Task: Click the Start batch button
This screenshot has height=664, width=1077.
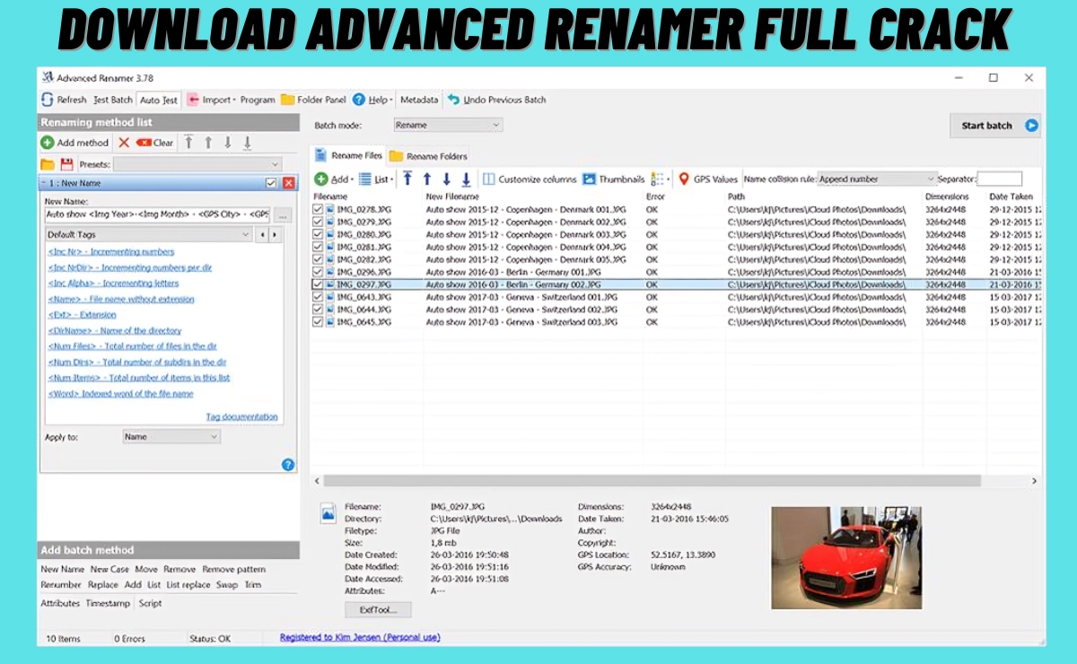Action: point(994,126)
